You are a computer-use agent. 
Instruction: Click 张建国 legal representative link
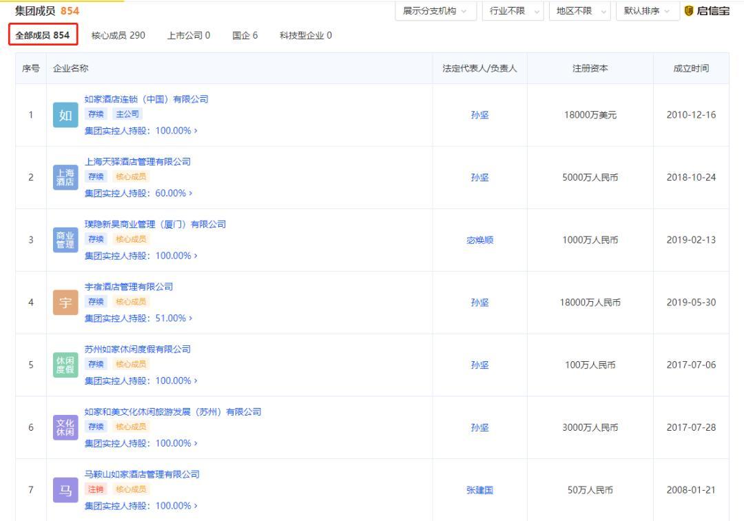[x=479, y=490]
